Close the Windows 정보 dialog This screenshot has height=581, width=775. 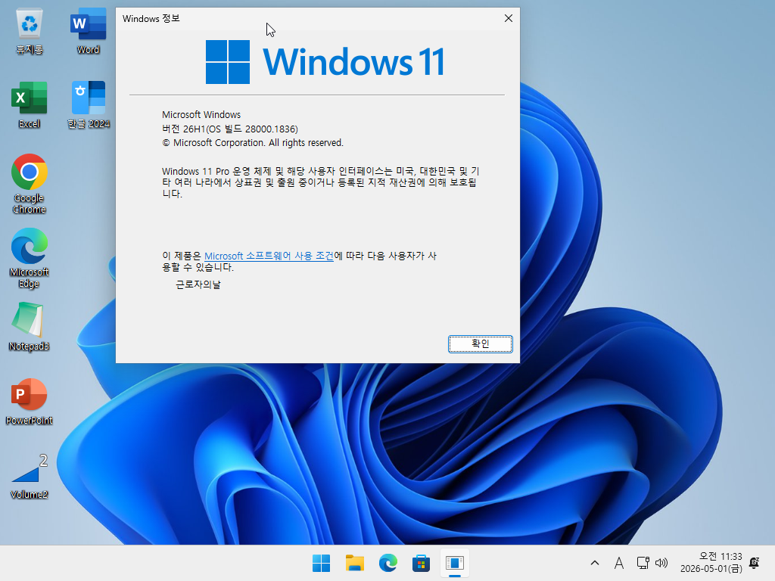tap(508, 18)
